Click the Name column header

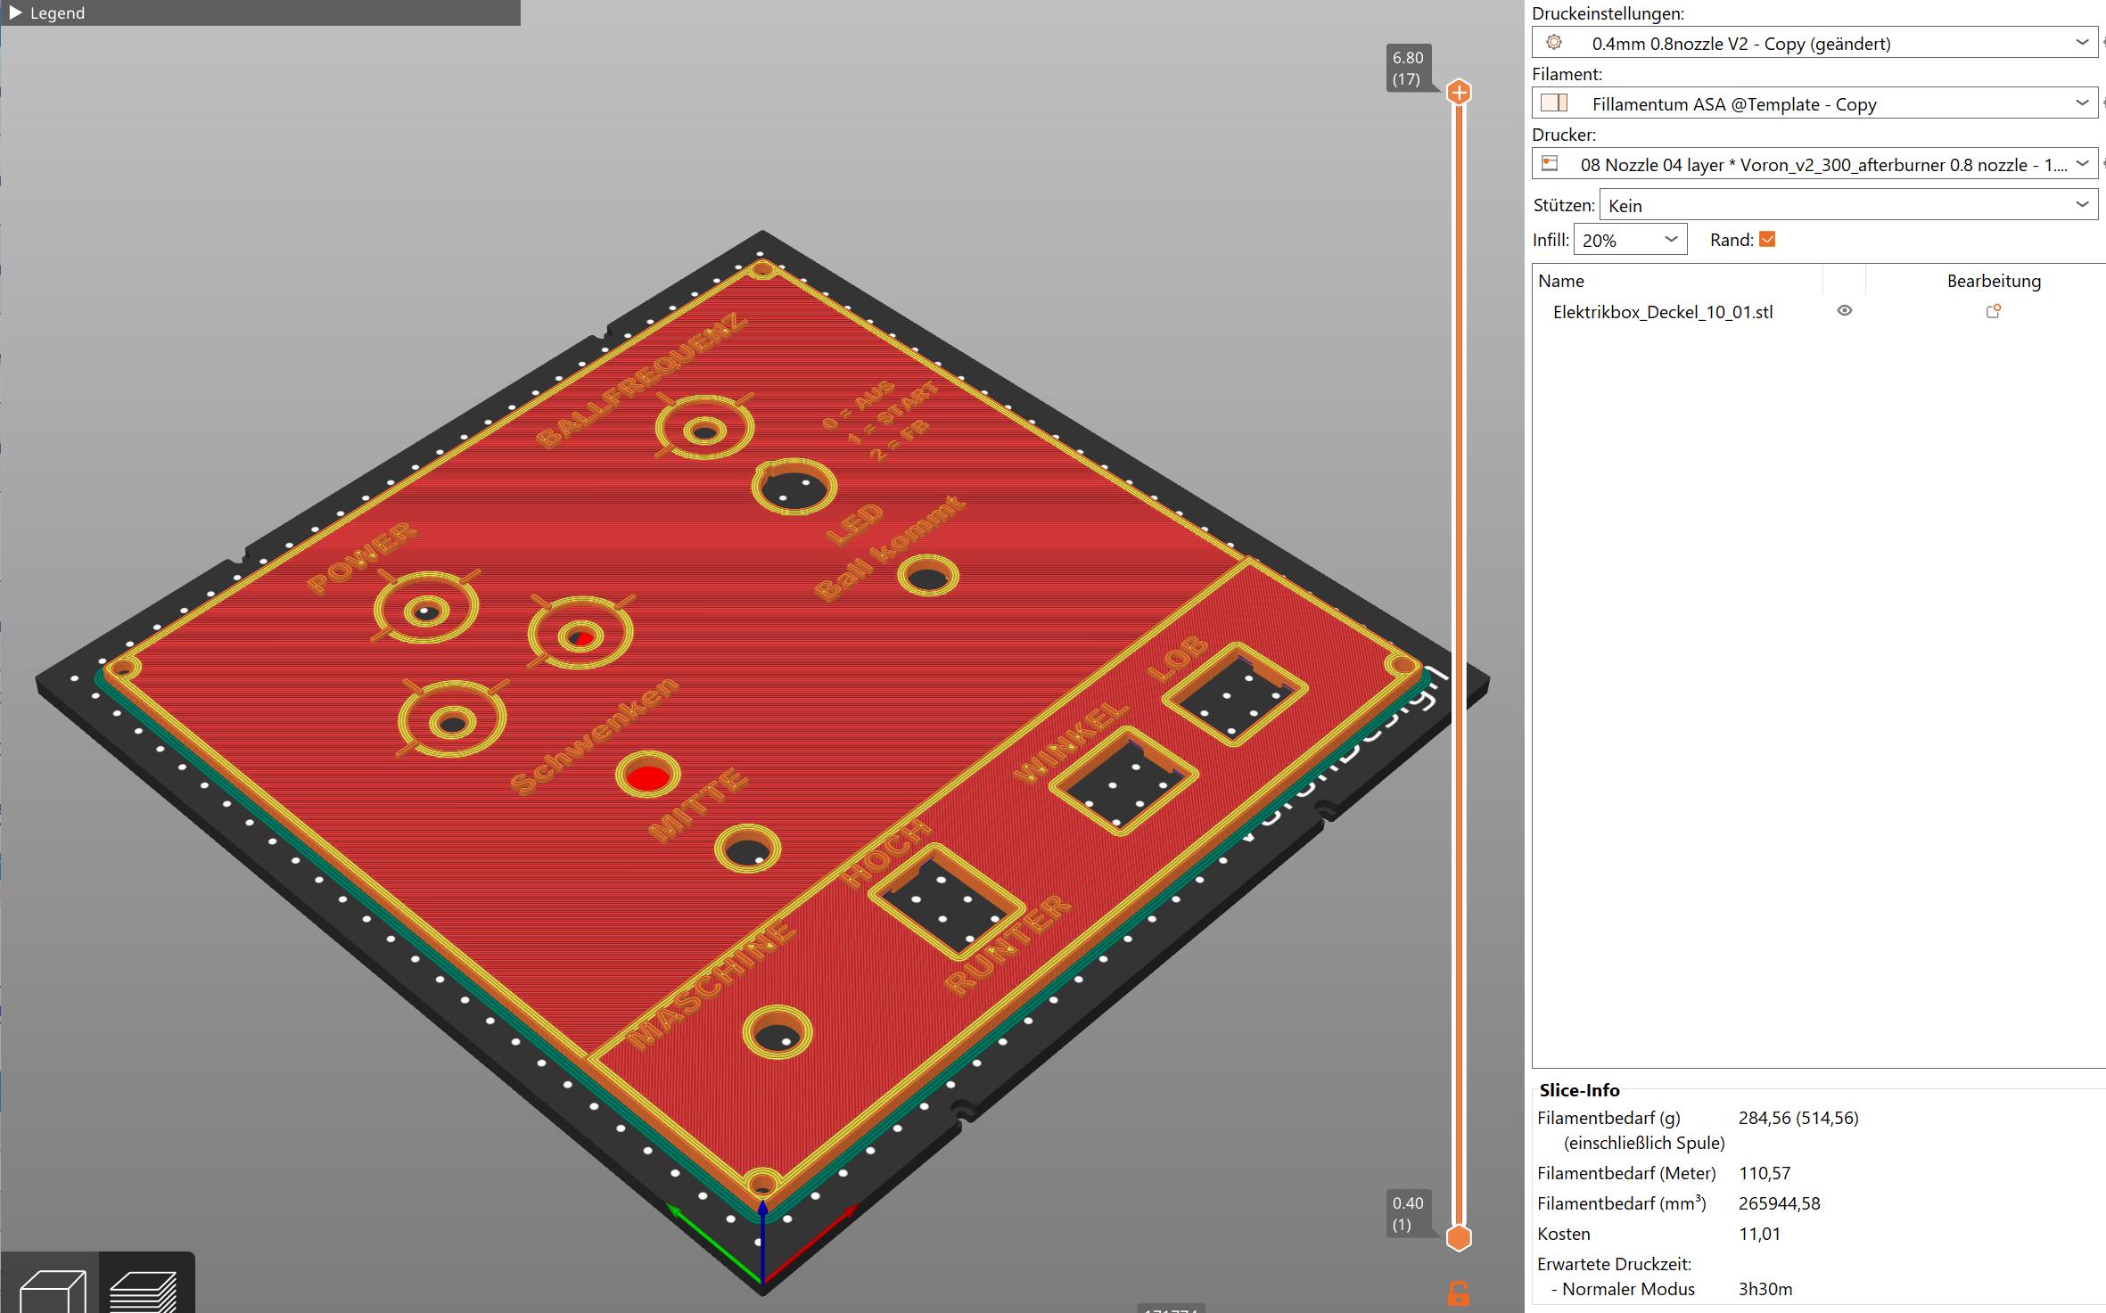point(1561,281)
